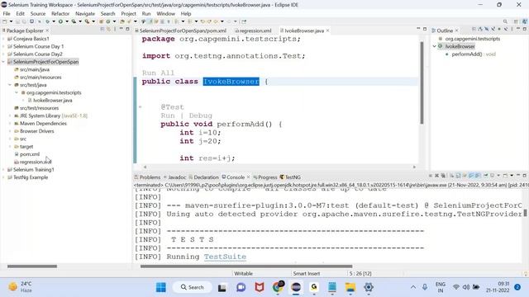Click the Debug bug toolbar icon
Screen dimensions: 529x297
(48, 21)
